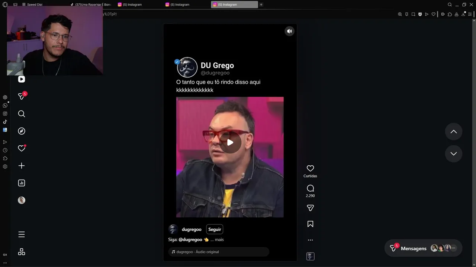Switch to Uma Rapariga É Bom TikTok tab
476x267 pixels.
[x=91, y=4]
